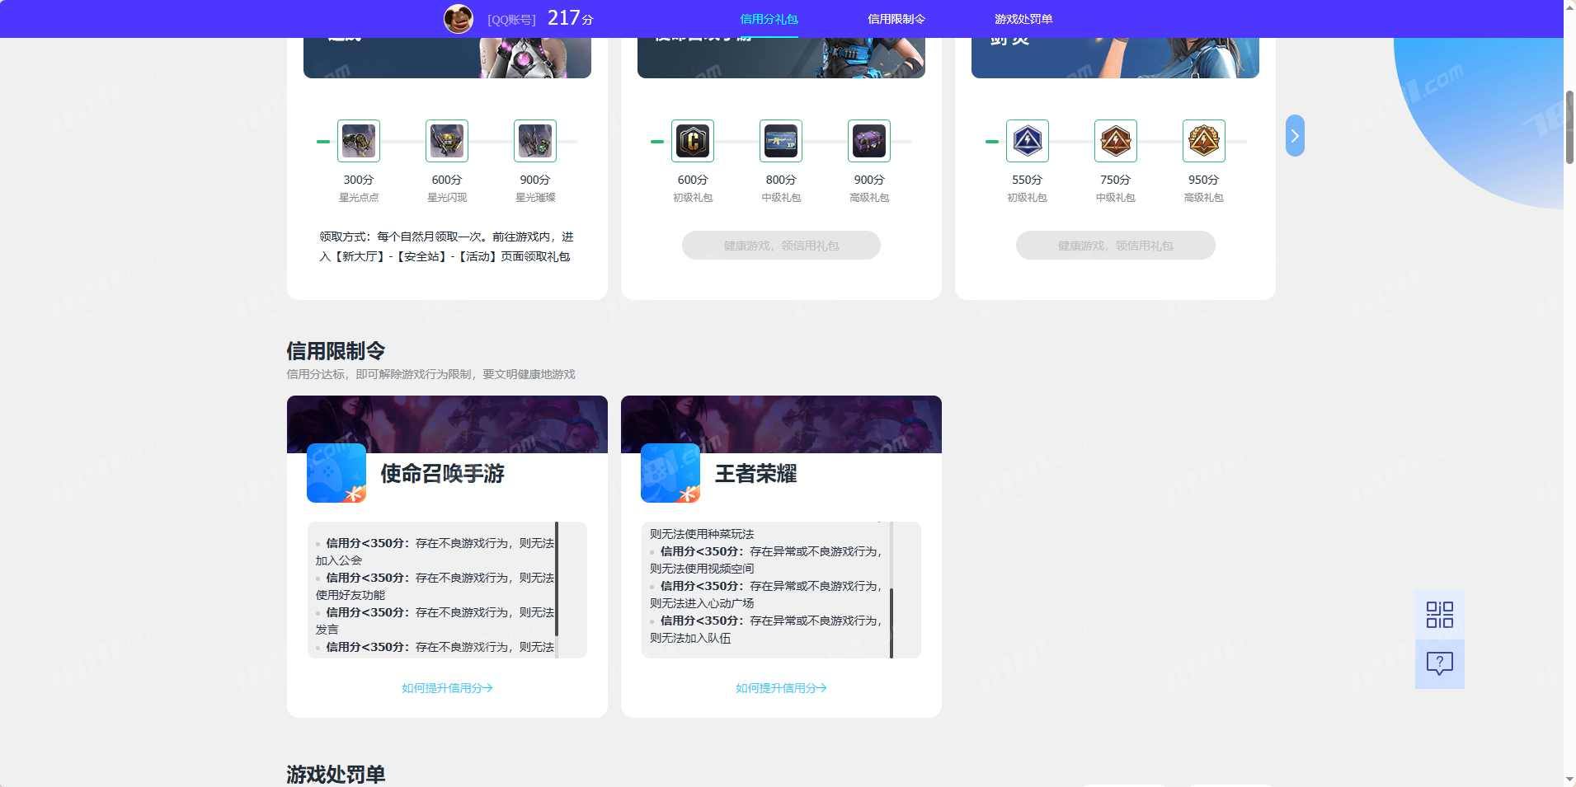This screenshot has height=787, width=1576.
Task: Select the 900分 星光璀璨 gift icon
Action: coord(535,141)
